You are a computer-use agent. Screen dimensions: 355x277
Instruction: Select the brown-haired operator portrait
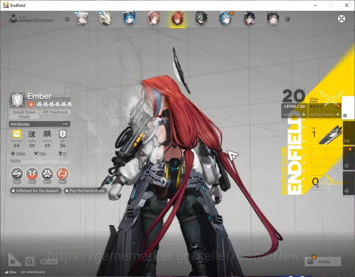(154, 18)
